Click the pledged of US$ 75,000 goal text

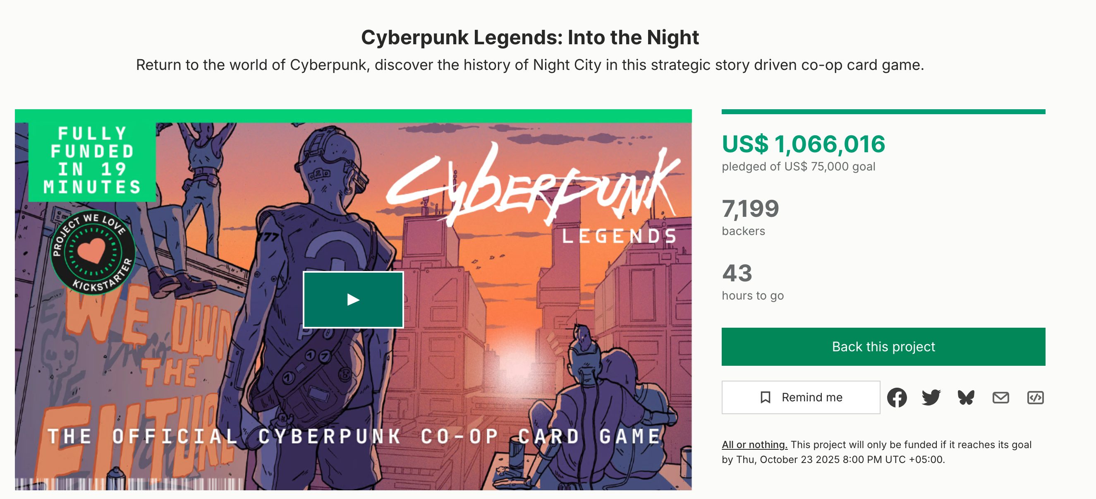click(x=798, y=166)
